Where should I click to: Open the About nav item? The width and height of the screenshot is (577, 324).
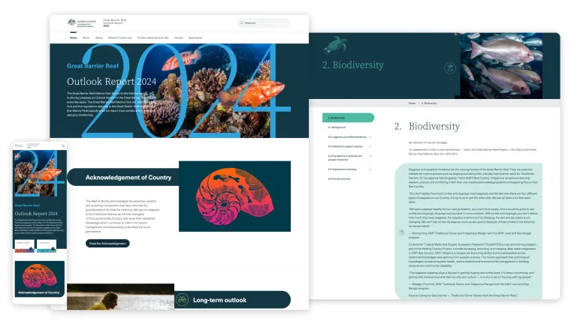tap(86, 37)
